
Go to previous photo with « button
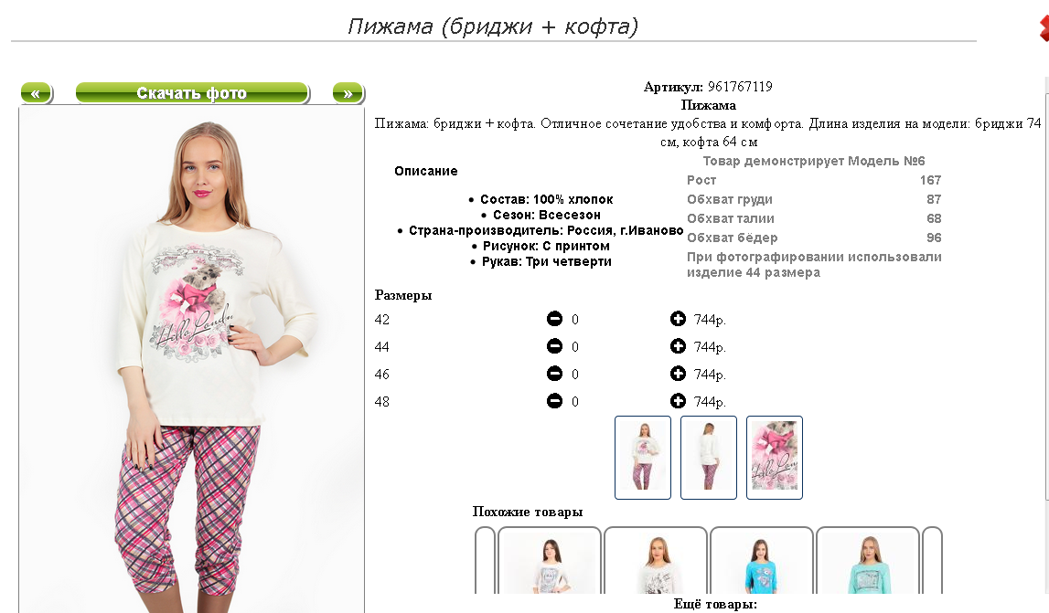tap(37, 93)
